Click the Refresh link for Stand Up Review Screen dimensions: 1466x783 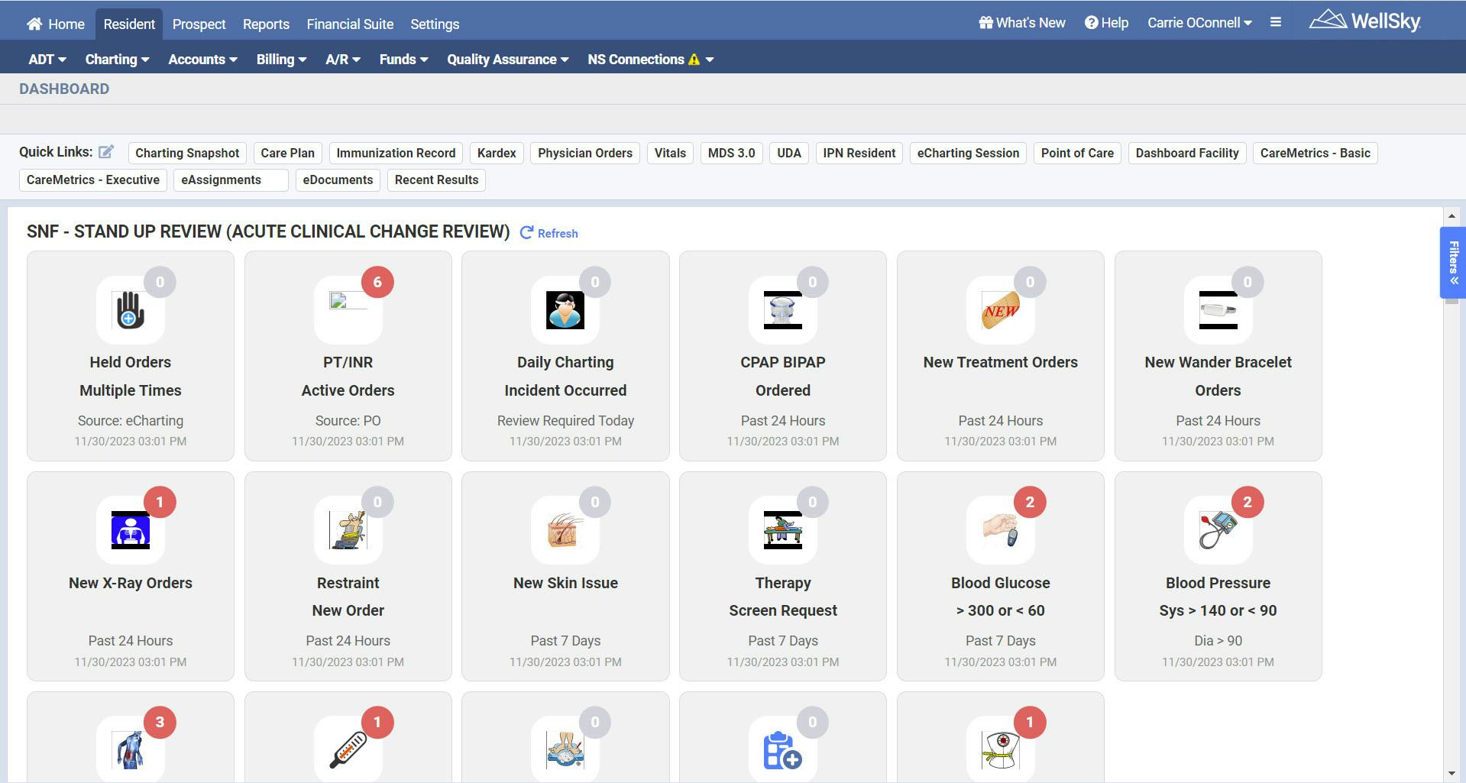(x=548, y=233)
